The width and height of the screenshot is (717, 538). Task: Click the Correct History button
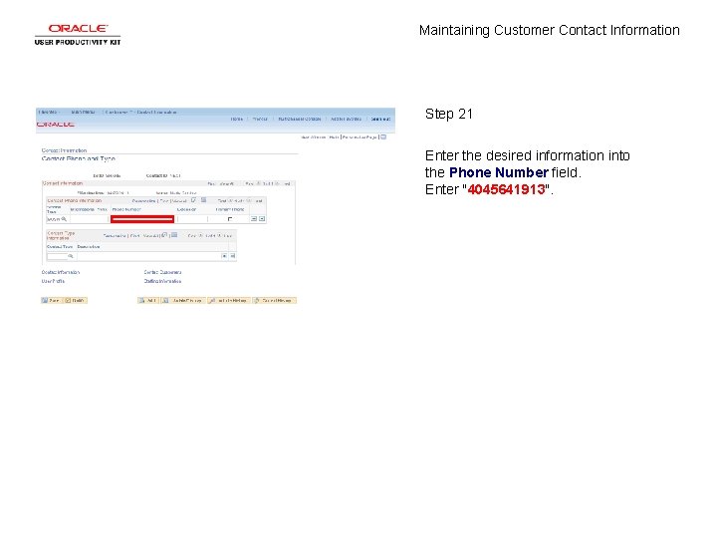pos(275,301)
